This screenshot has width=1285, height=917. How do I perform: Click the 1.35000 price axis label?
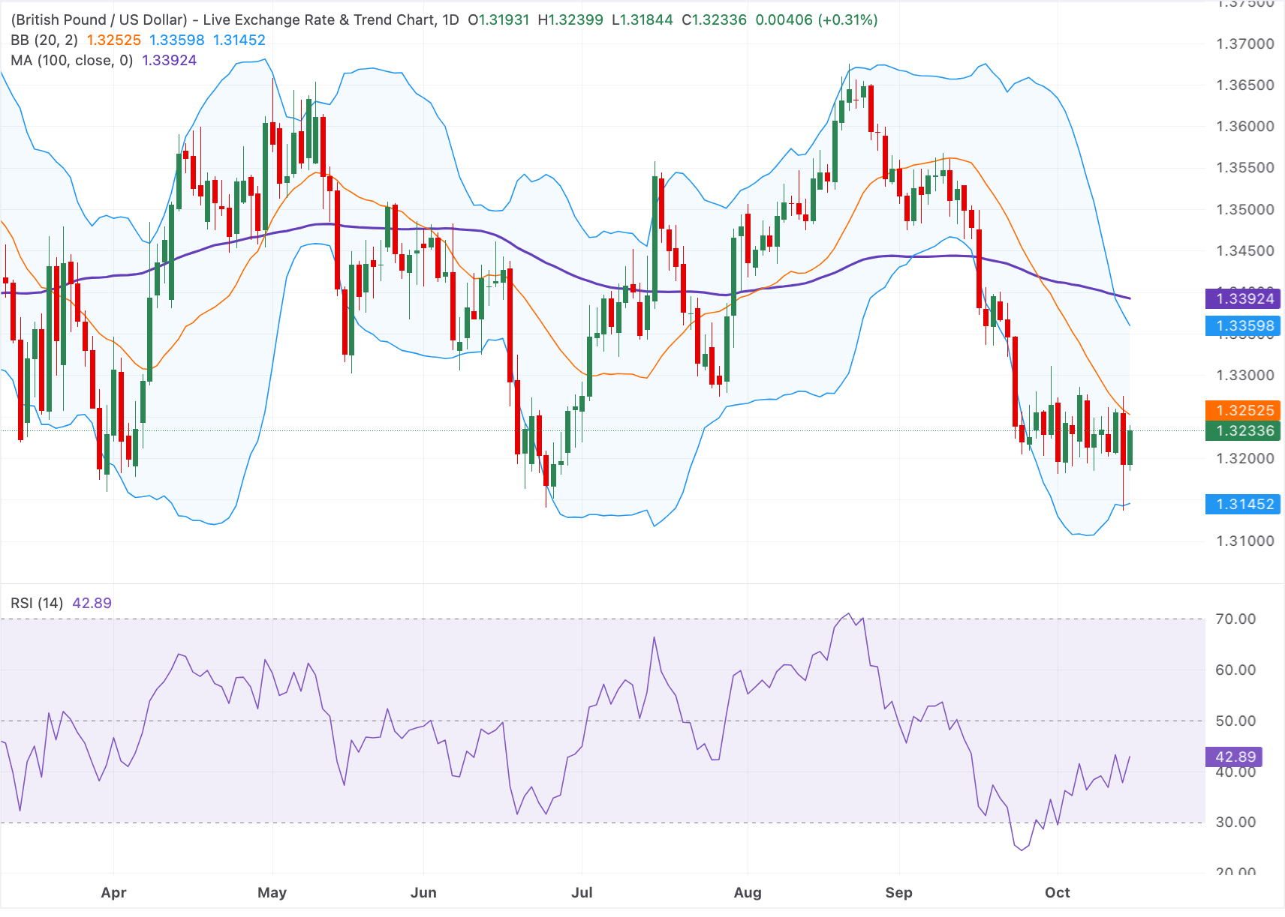(1245, 209)
